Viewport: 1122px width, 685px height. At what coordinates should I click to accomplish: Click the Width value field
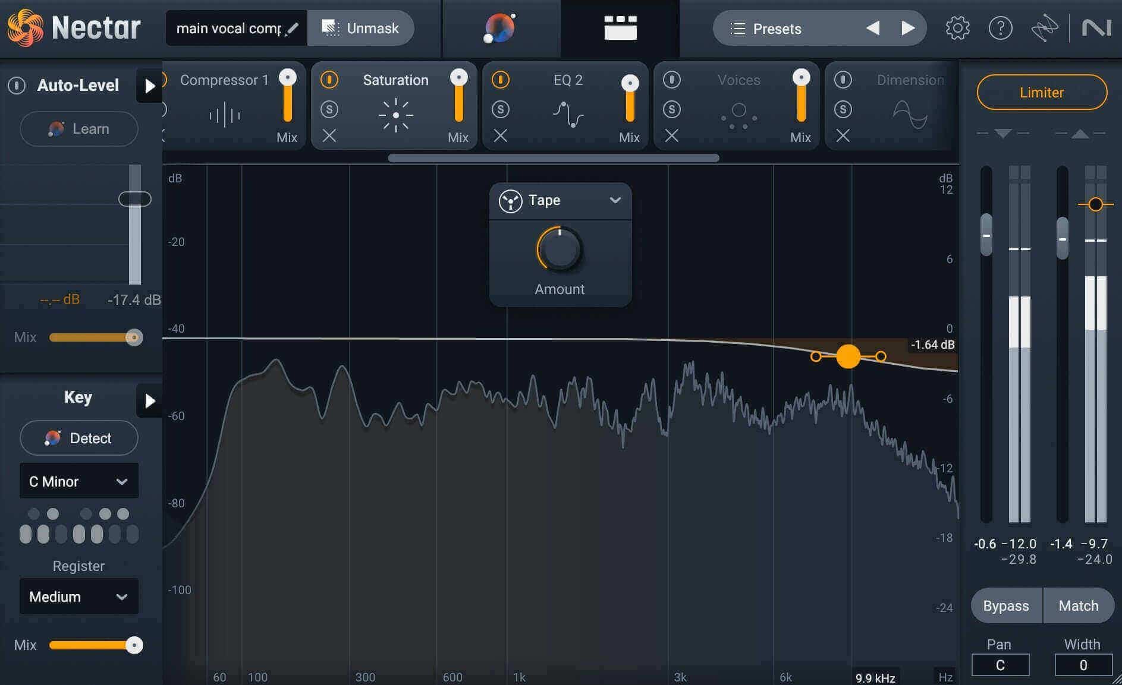click(x=1083, y=665)
